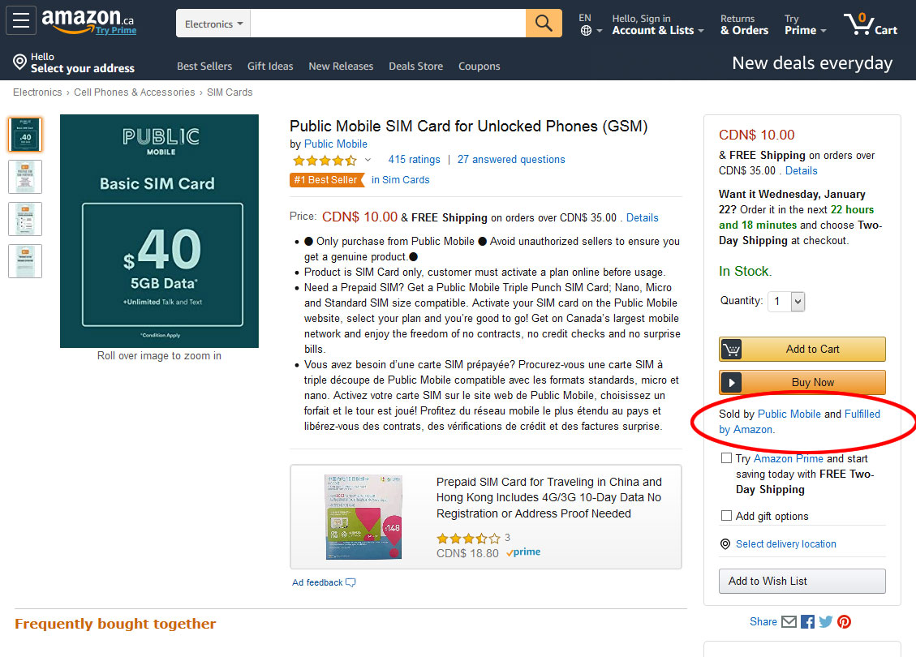This screenshot has height=657, width=916.
Task: Select the second product image thumbnail
Action: 24,177
